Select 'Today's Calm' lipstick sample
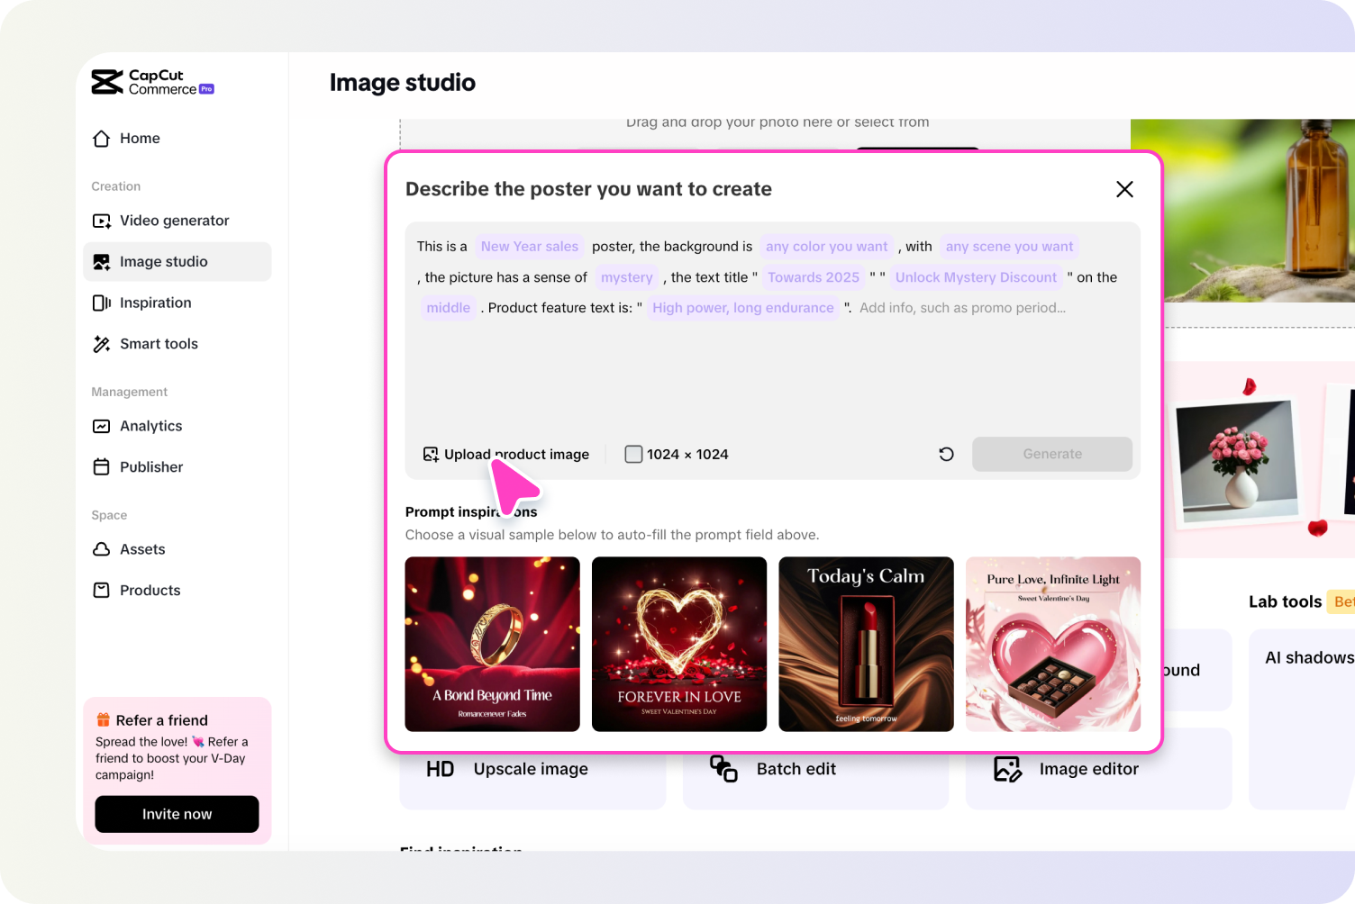The width and height of the screenshot is (1355, 904). 867,645
